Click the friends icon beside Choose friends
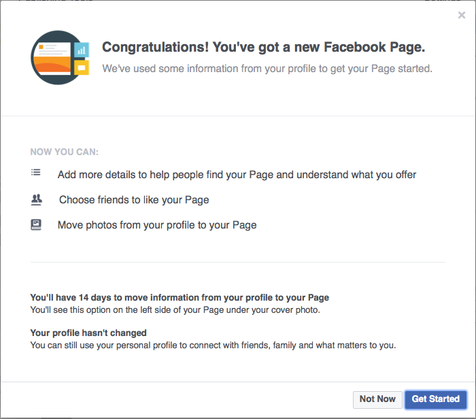The width and height of the screenshot is (476, 419). 37,199
